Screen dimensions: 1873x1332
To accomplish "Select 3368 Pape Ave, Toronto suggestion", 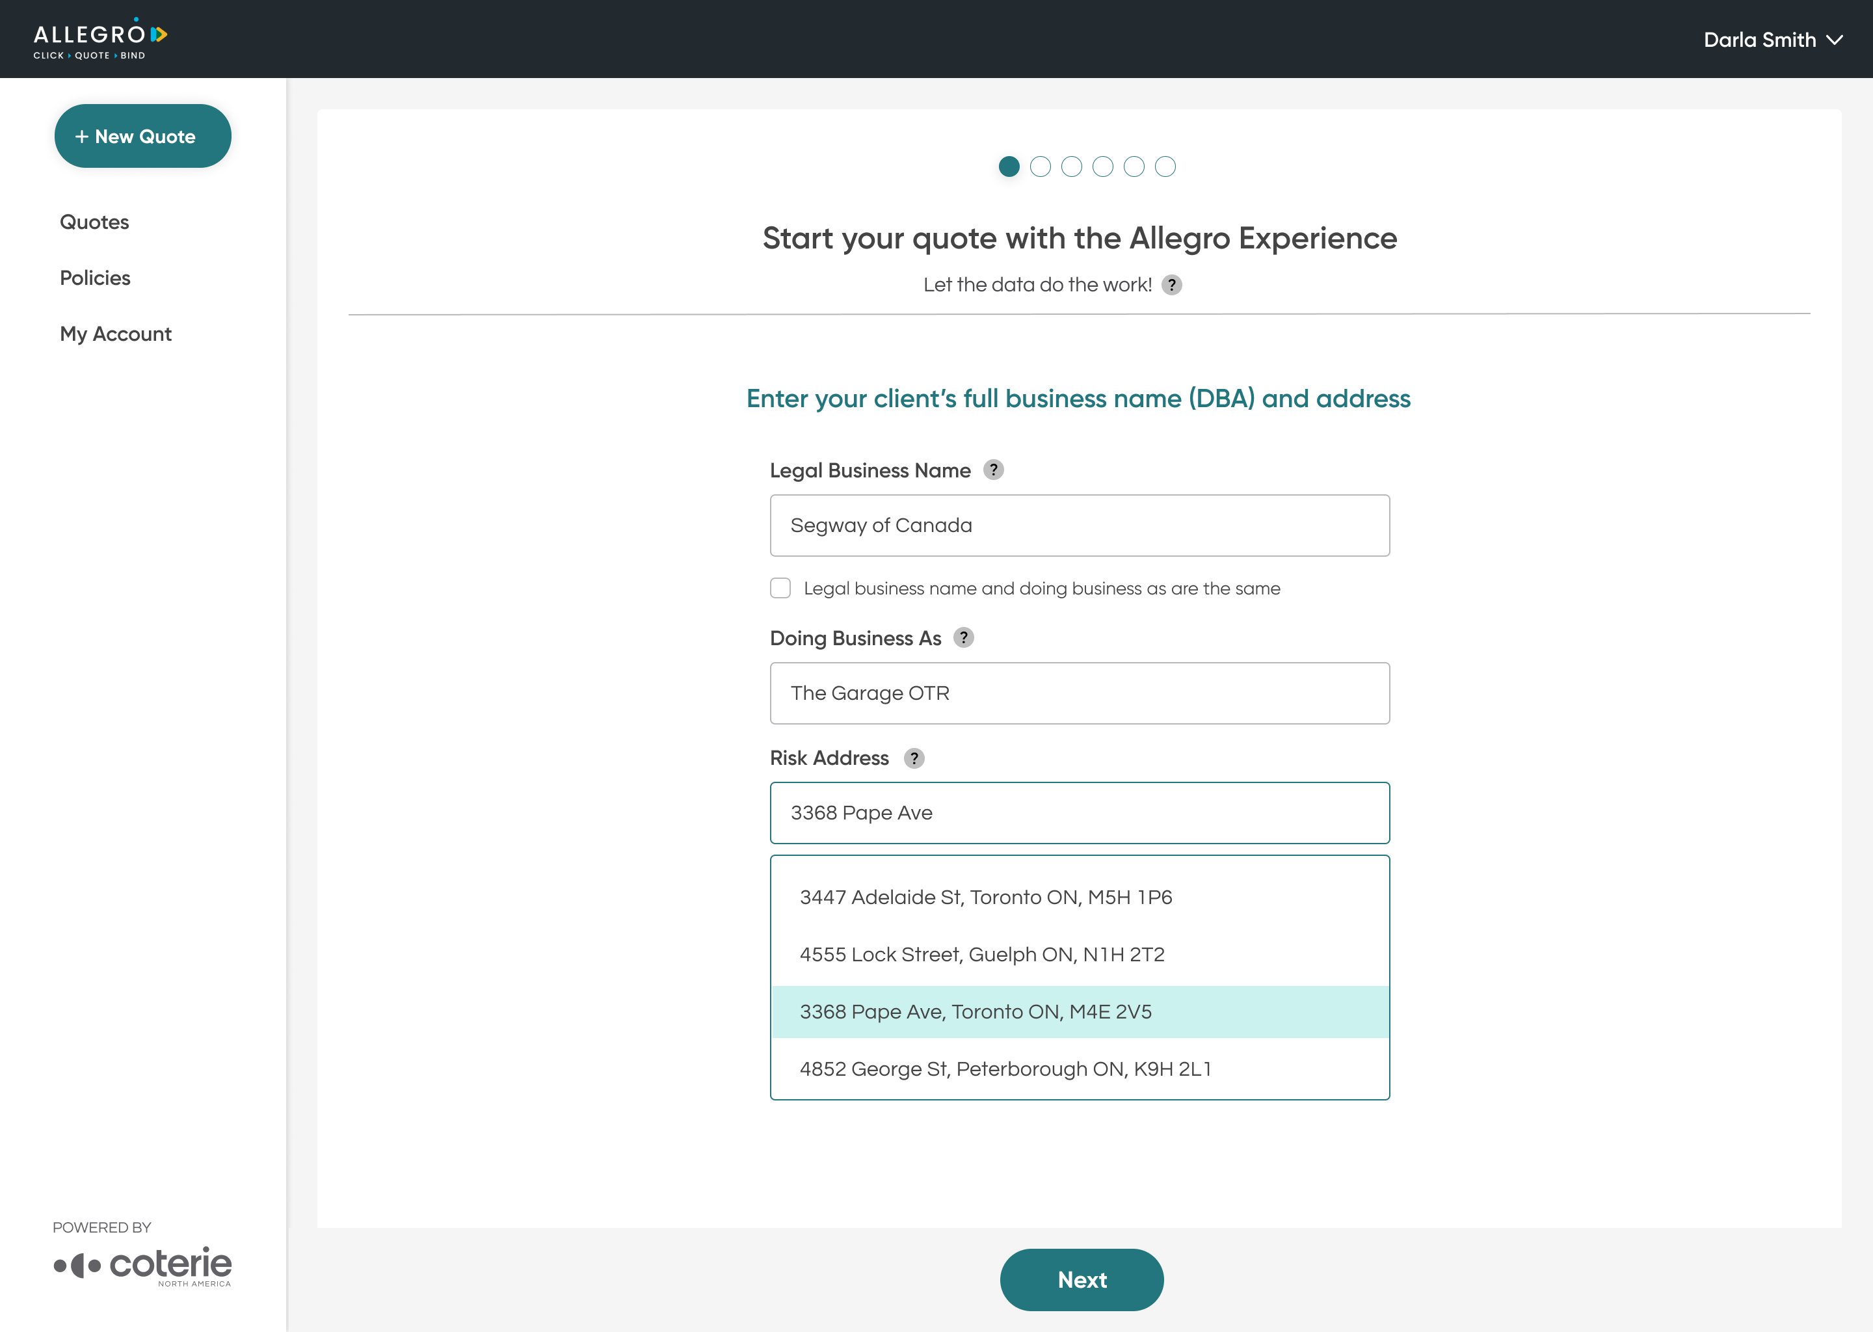I will click(975, 1011).
